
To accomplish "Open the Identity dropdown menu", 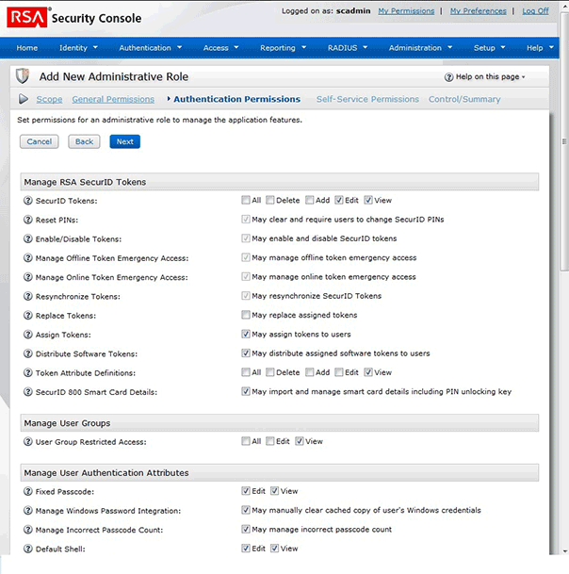I will (78, 47).
